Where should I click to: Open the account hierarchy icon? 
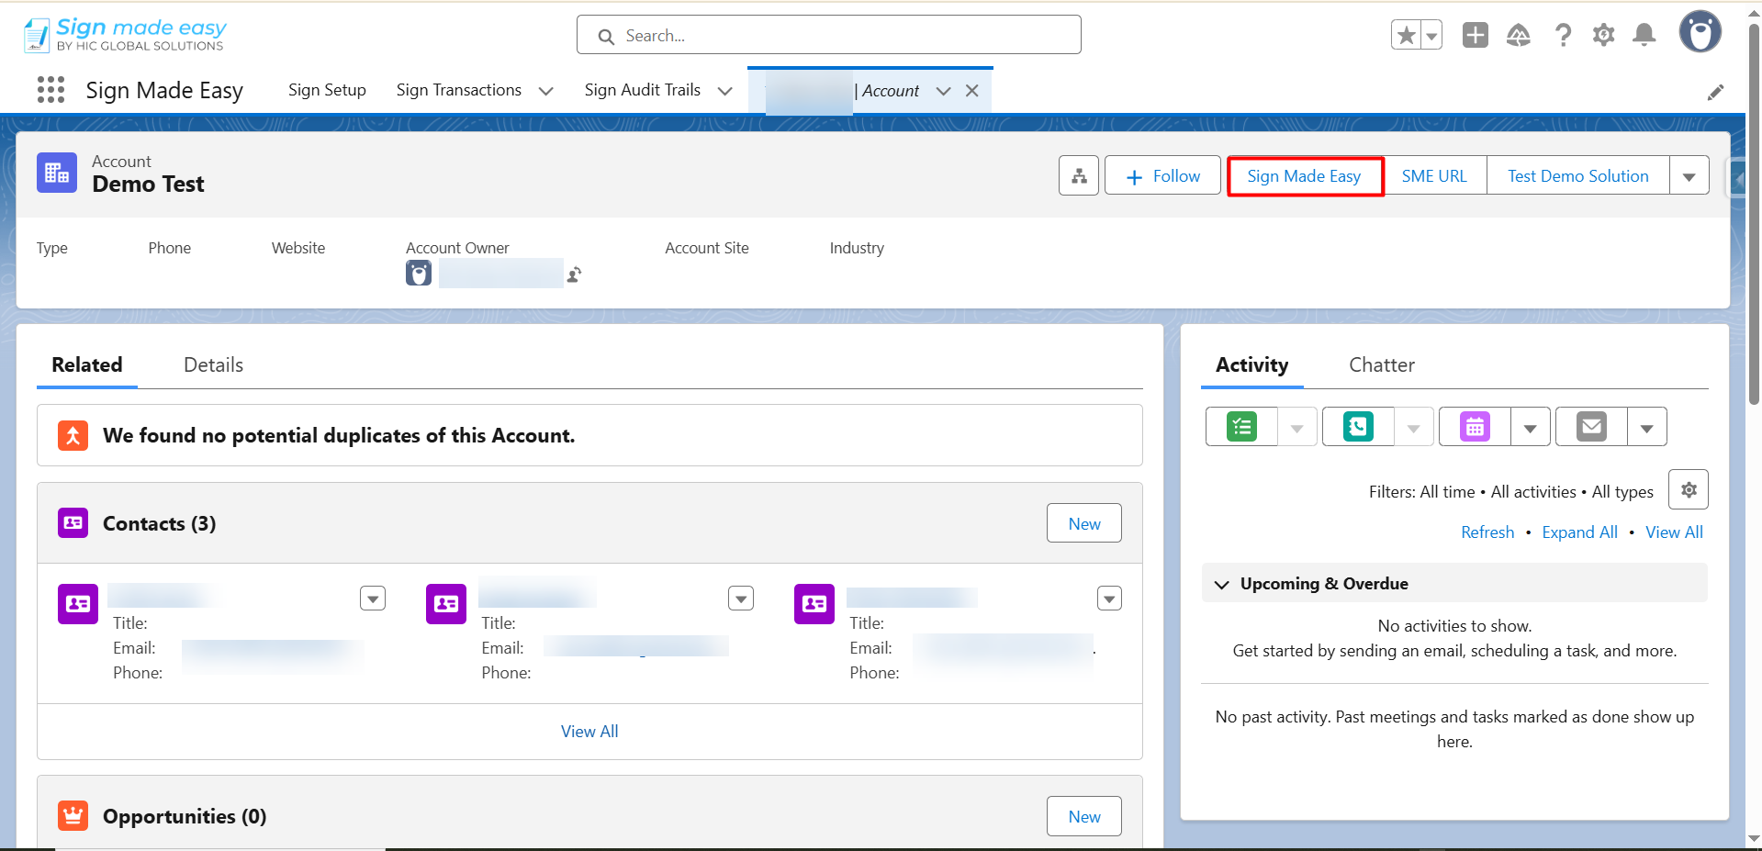click(x=1078, y=175)
